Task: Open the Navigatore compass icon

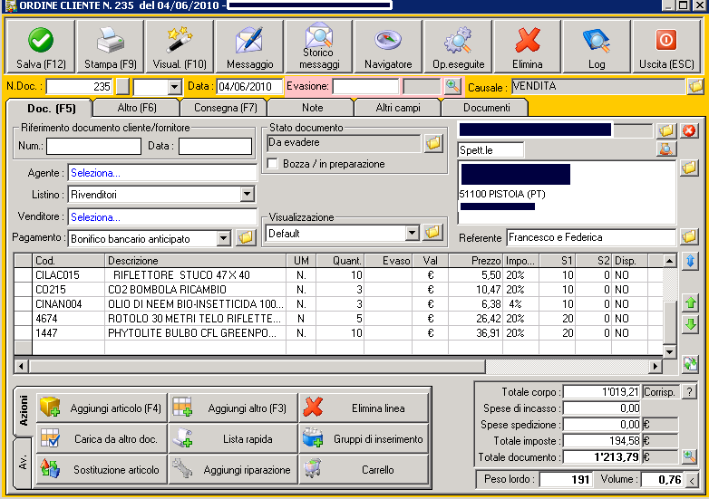Action: tap(388, 46)
